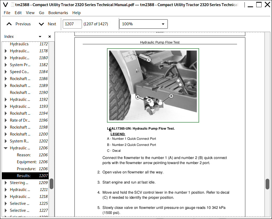This screenshot has width=272, height=219.
Task: Expand the Rockshaft entry on page 1186
Action: (x=6, y=79)
